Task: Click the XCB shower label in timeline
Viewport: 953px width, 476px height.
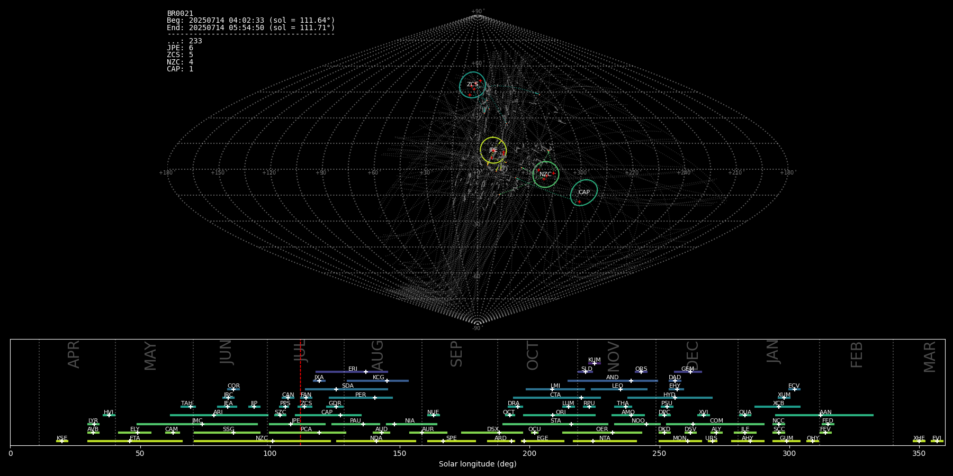Action: [x=778, y=404]
